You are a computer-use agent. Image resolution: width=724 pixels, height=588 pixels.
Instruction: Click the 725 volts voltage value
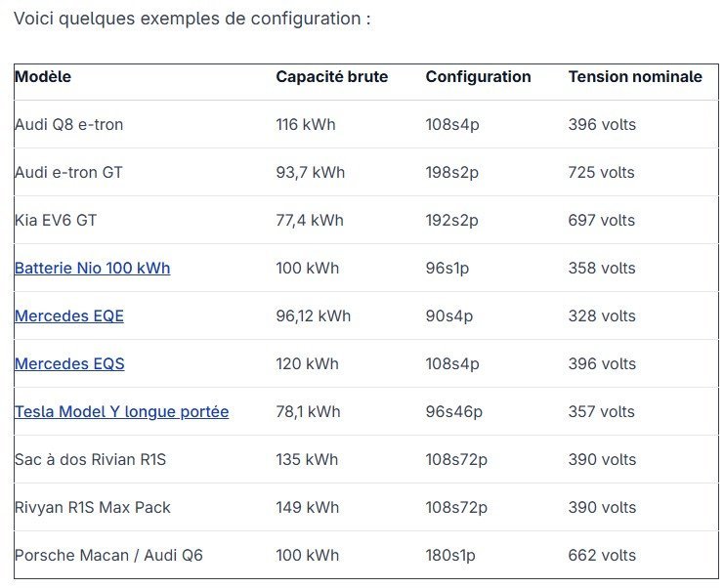pyautogui.click(x=601, y=172)
